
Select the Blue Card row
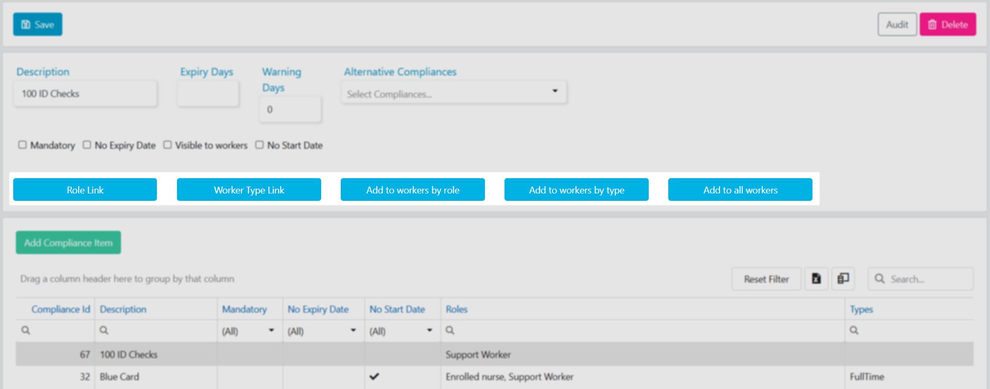click(x=494, y=377)
